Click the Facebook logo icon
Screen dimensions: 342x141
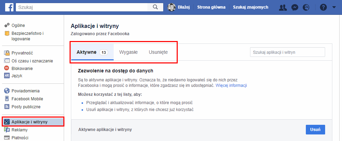click(x=9, y=7)
